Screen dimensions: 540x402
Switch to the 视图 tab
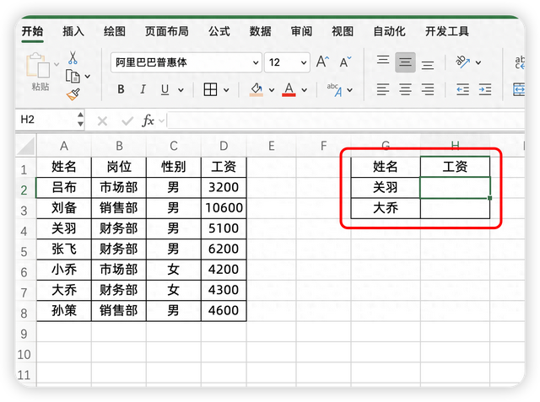[343, 31]
